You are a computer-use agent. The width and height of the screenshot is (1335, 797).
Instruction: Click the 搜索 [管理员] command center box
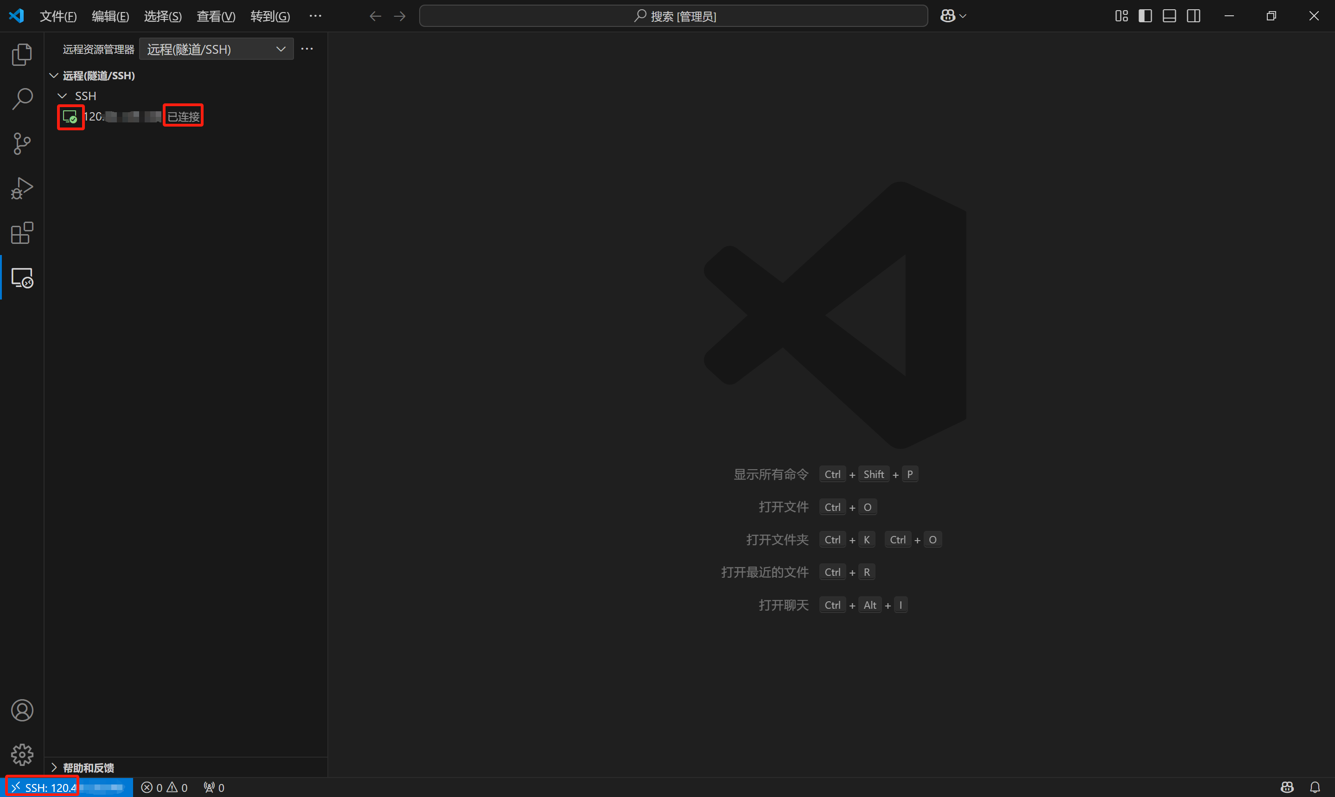(673, 16)
